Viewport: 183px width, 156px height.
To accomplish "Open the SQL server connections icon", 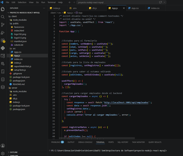I will tap(3, 64).
